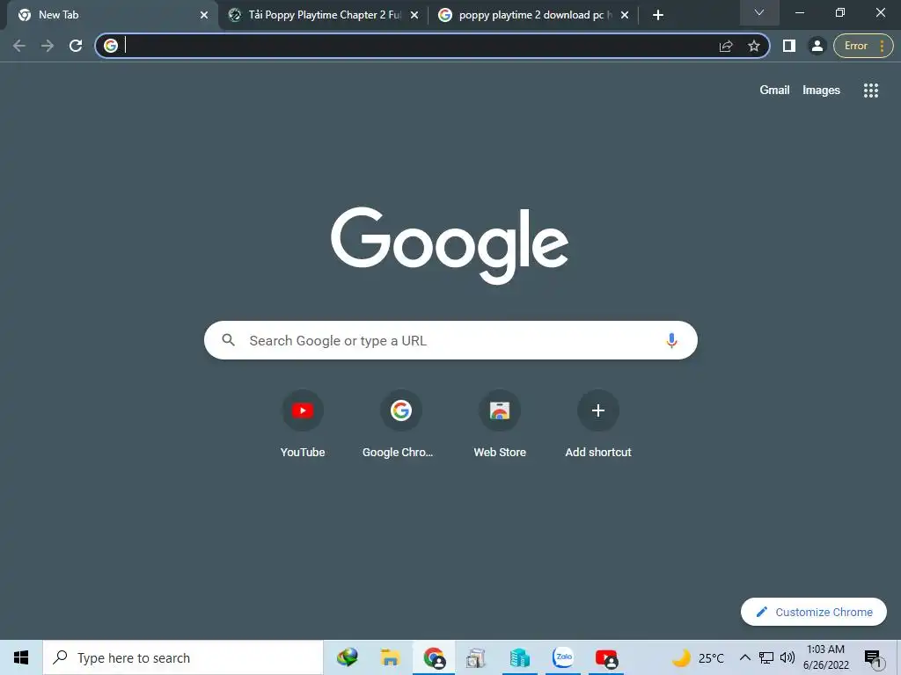Open the Google Chrome shortcut tile

click(x=400, y=425)
